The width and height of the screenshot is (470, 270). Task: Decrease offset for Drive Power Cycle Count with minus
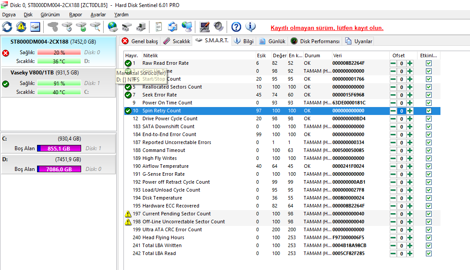tap(393, 119)
